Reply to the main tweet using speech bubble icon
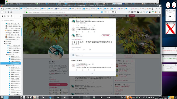Image resolution: width=177 pixels, height=99 pixels. pos(72,50)
